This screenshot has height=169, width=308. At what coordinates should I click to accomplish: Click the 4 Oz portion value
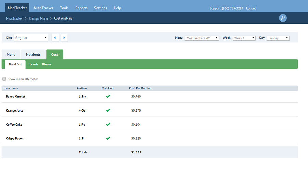point(82,110)
